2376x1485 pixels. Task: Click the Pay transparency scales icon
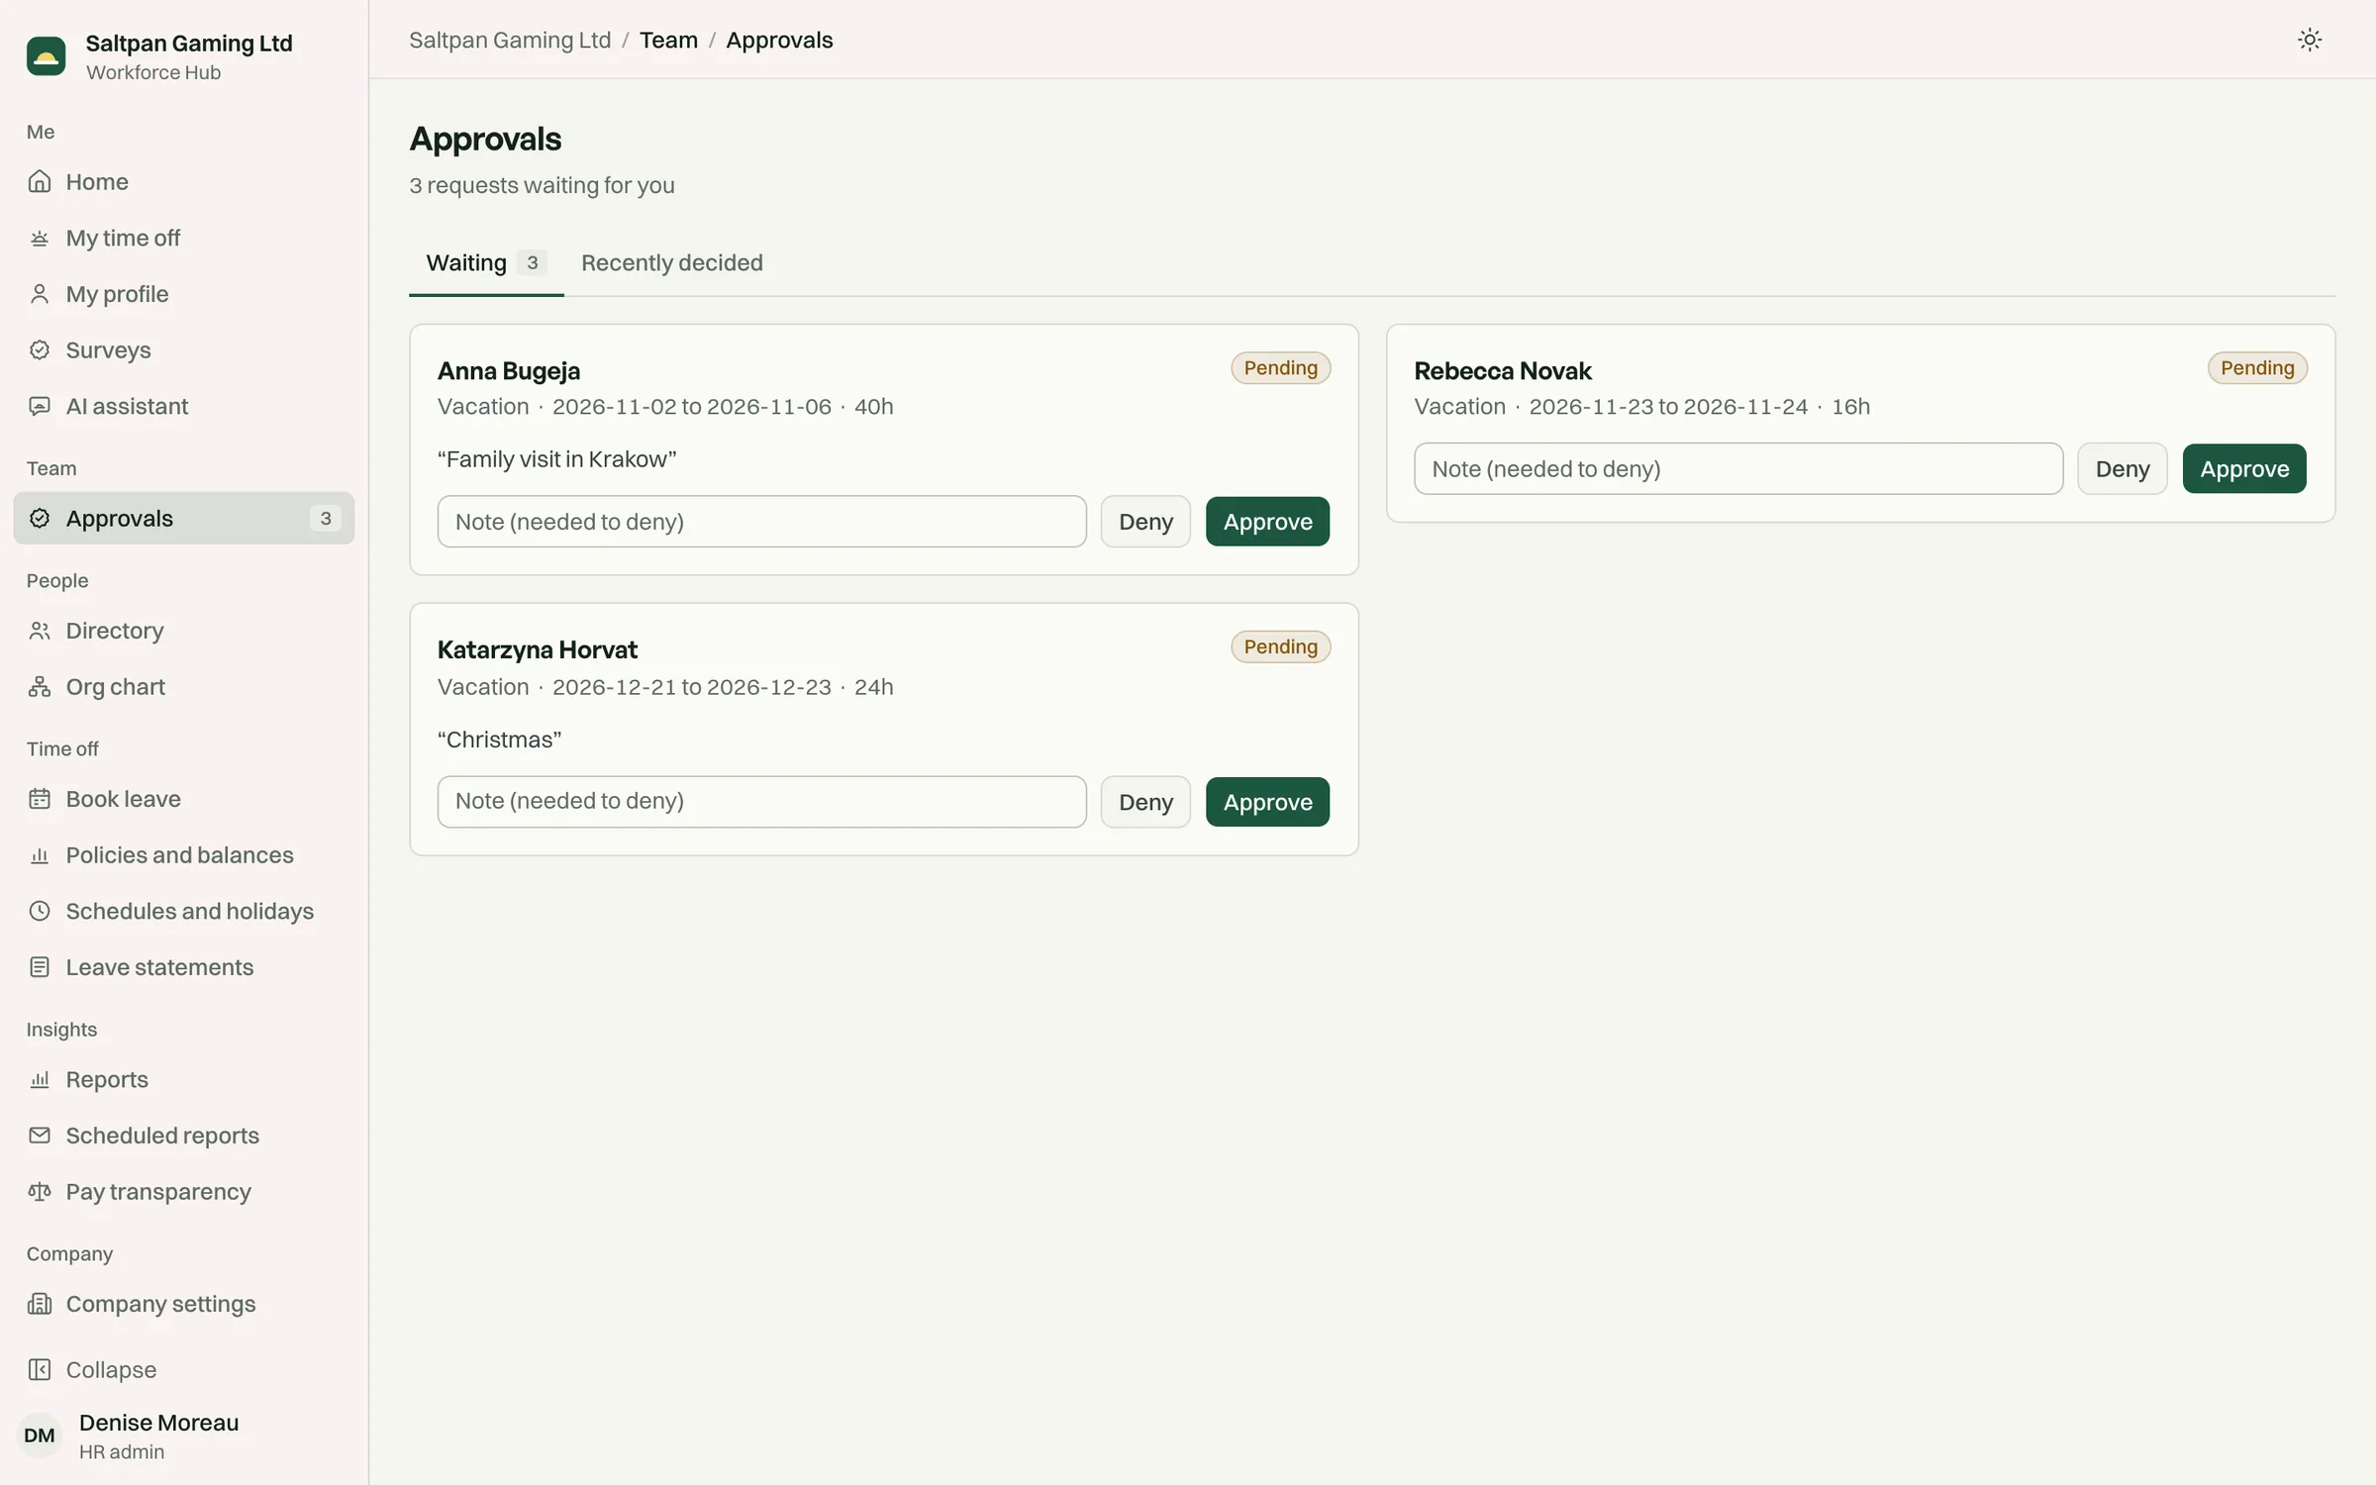(x=40, y=1191)
